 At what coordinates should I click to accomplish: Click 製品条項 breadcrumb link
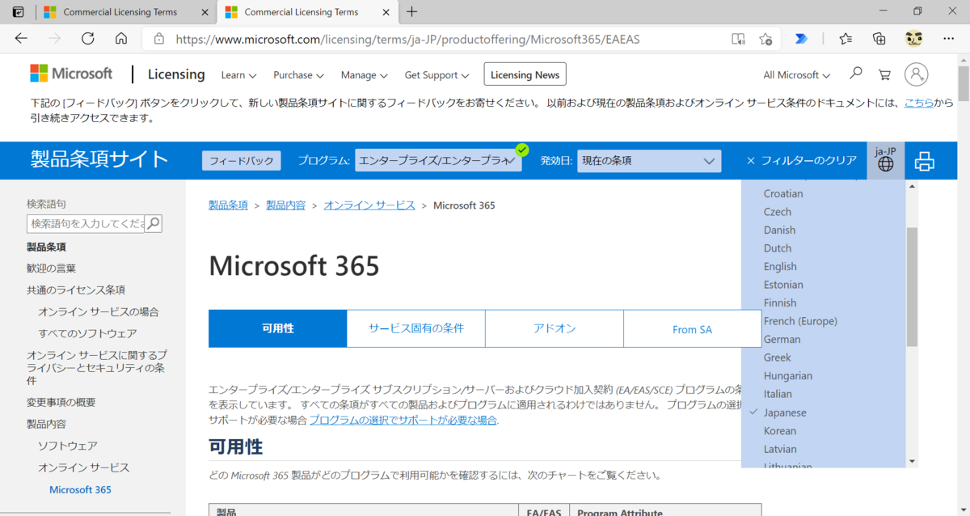228,205
